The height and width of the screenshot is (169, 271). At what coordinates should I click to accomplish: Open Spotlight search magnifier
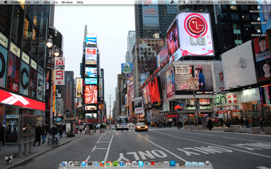pyautogui.click(x=265, y=2)
